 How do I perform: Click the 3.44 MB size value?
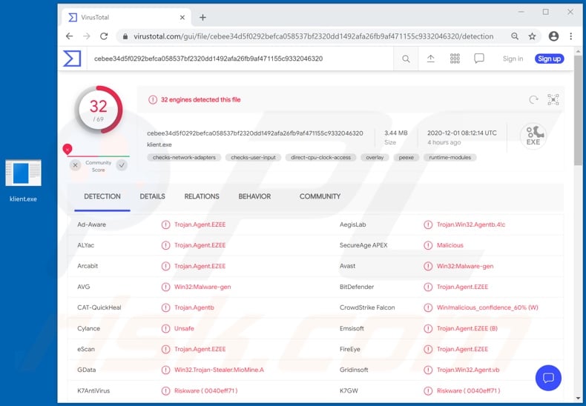click(396, 133)
